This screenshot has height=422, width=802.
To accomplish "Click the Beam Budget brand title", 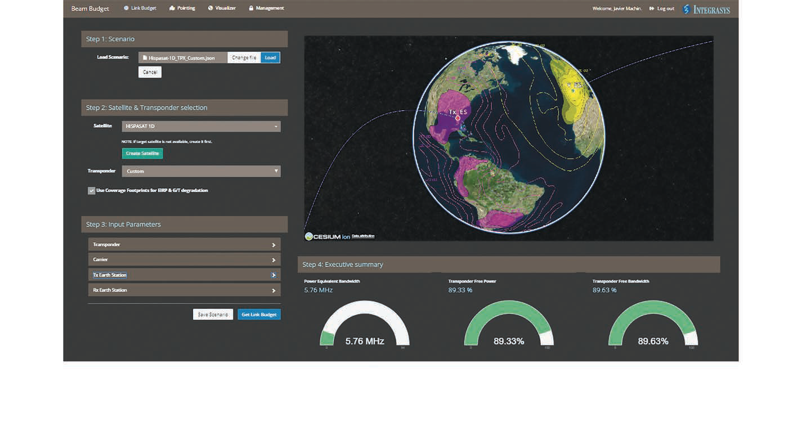I will click(x=90, y=9).
